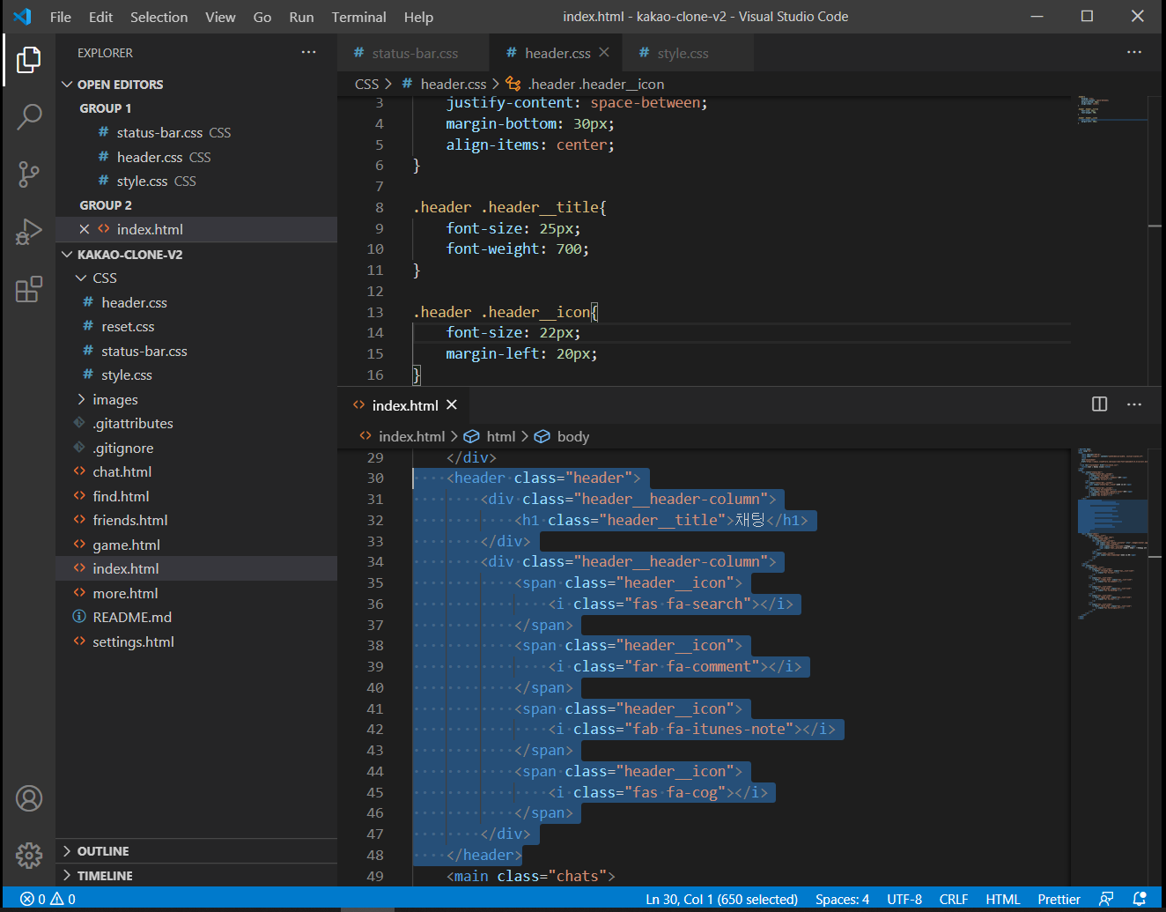Switch to the status-bar.css tab
The width and height of the screenshot is (1166, 912).
[x=413, y=53]
